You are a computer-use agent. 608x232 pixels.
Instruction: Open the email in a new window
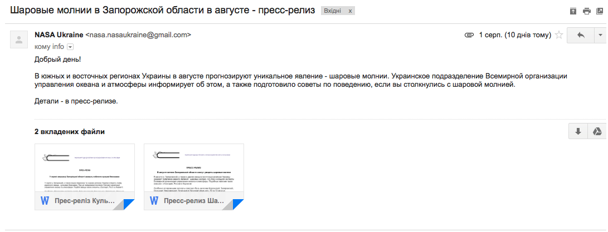point(600,11)
